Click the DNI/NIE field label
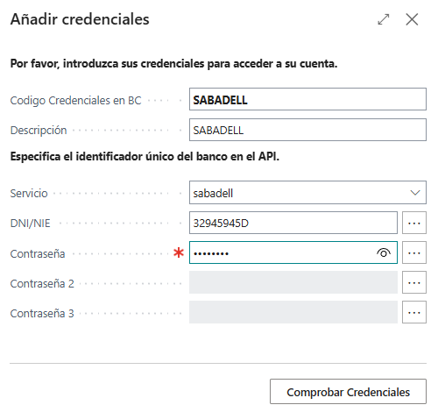Image resolution: width=438 pixels, height=405 pixels. pyautogui.click(x=31, y=224)
